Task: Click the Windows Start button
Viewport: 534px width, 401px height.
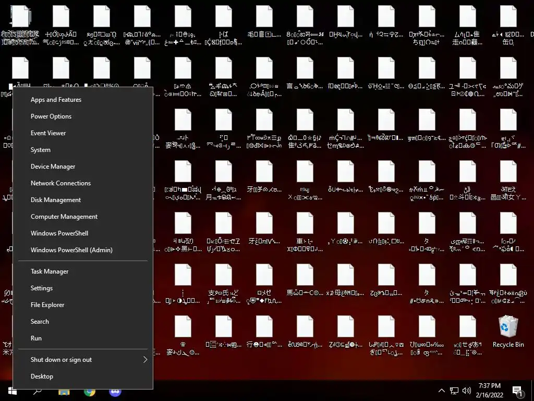Action: tap(13, 391)
